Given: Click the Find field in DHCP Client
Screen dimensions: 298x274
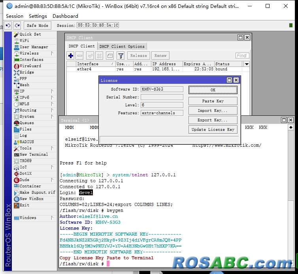Looking at the screenshot, I should click(242, 55).
